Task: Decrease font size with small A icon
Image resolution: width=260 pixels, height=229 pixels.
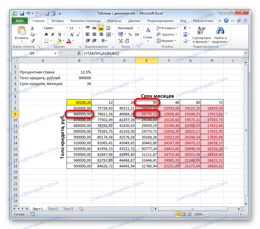Action: (x=78, y=34)
